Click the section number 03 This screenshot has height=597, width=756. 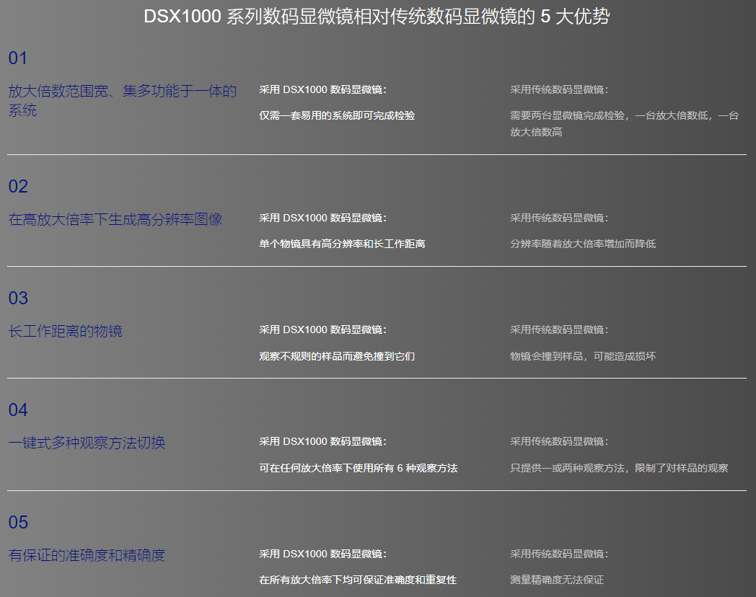coord(18,298)
